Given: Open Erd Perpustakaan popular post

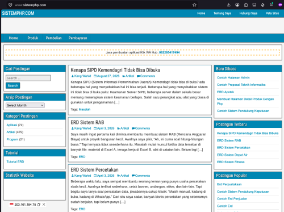Looking at the screenshot, I should click(229, 184).
